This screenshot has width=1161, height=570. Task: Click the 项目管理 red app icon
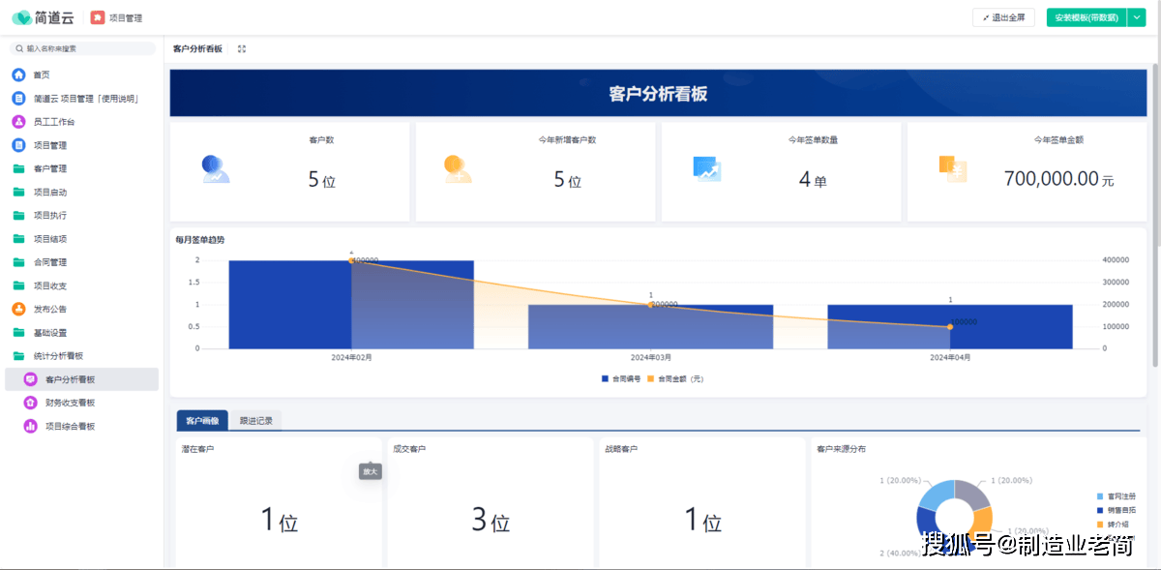click(98, 17)
